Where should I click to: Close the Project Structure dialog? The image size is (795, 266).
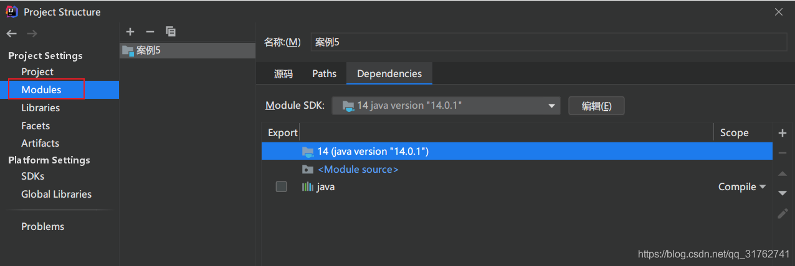point(778,12)
